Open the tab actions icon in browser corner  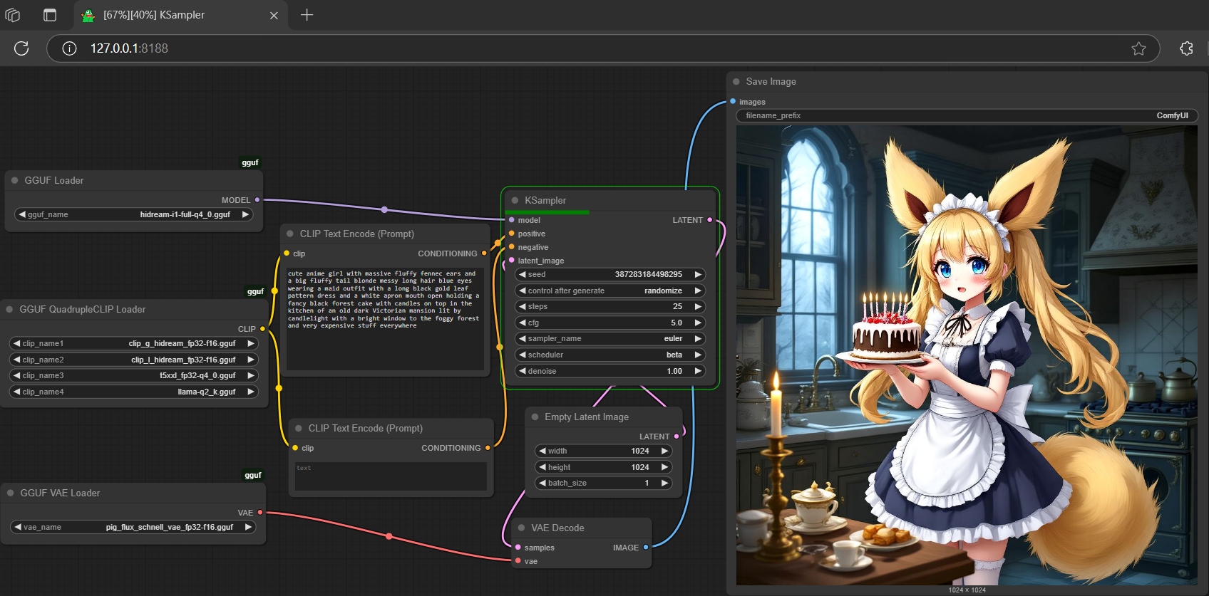point(13,15)
